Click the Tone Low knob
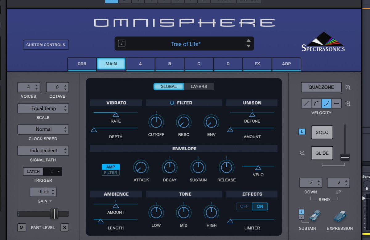 (x=156, y=213)
